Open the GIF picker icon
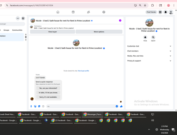 point(43,106)
